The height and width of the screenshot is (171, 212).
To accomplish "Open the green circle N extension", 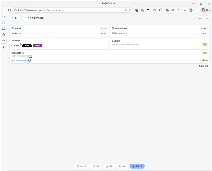I will tap(154, 10).
